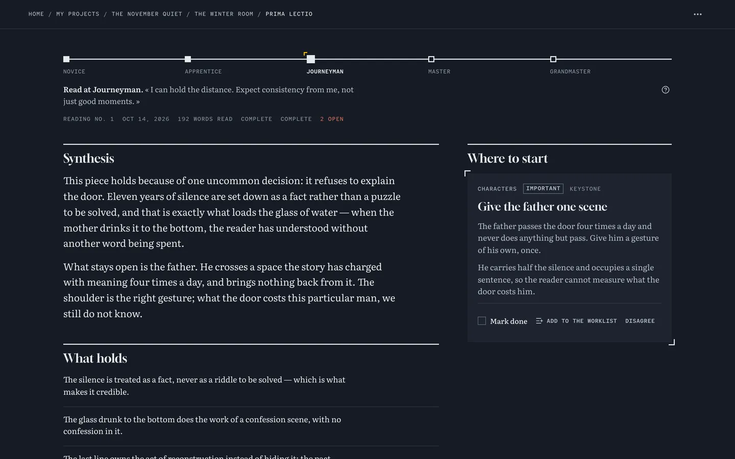Open the three-dot more options menu
The image size is (735, 459).
698,14
